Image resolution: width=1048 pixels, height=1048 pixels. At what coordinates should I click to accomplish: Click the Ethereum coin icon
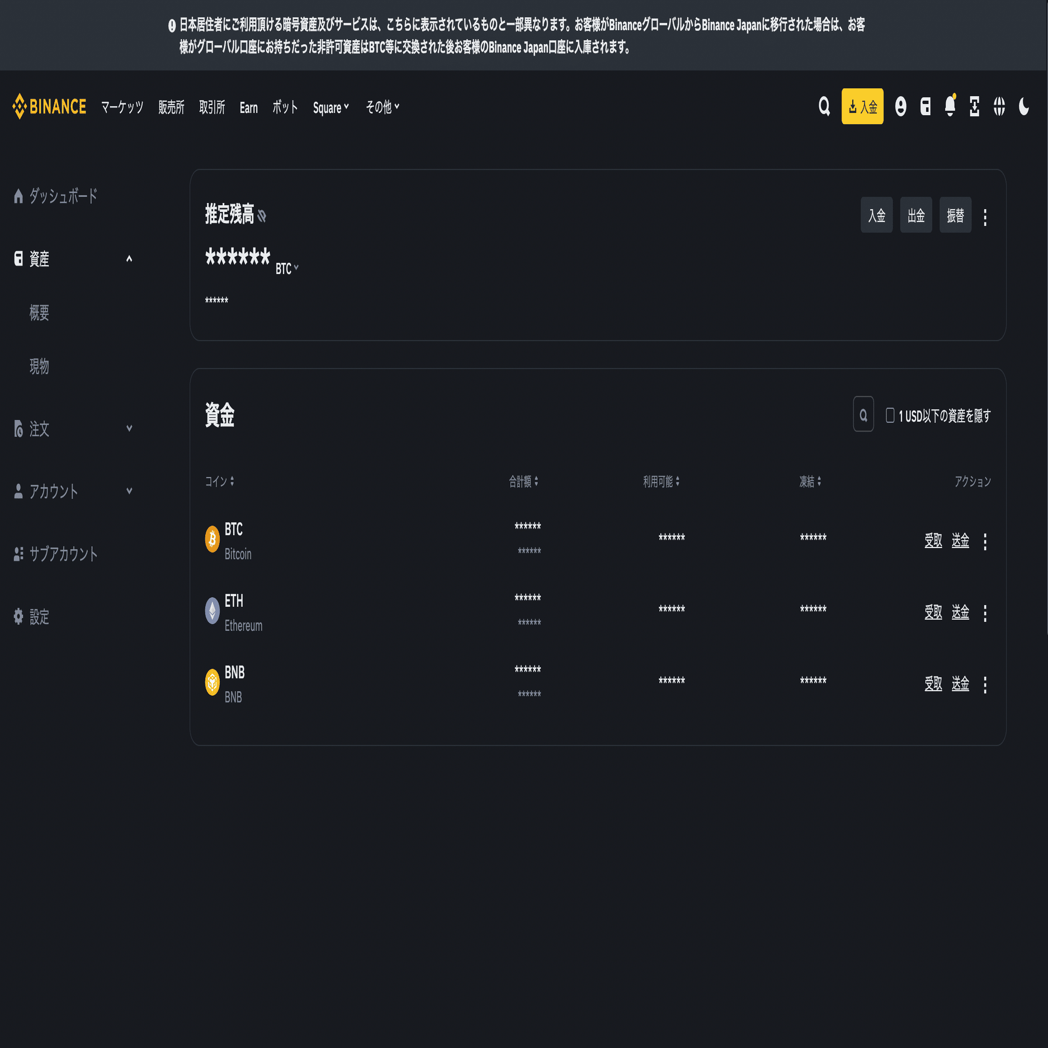[213, 611]
